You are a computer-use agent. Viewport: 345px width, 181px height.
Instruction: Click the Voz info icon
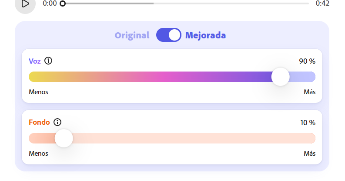(48, 61)
